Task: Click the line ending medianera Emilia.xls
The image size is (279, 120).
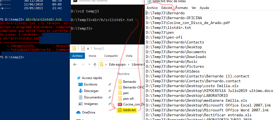Action: pyautogui.click(x=196, y=100)
